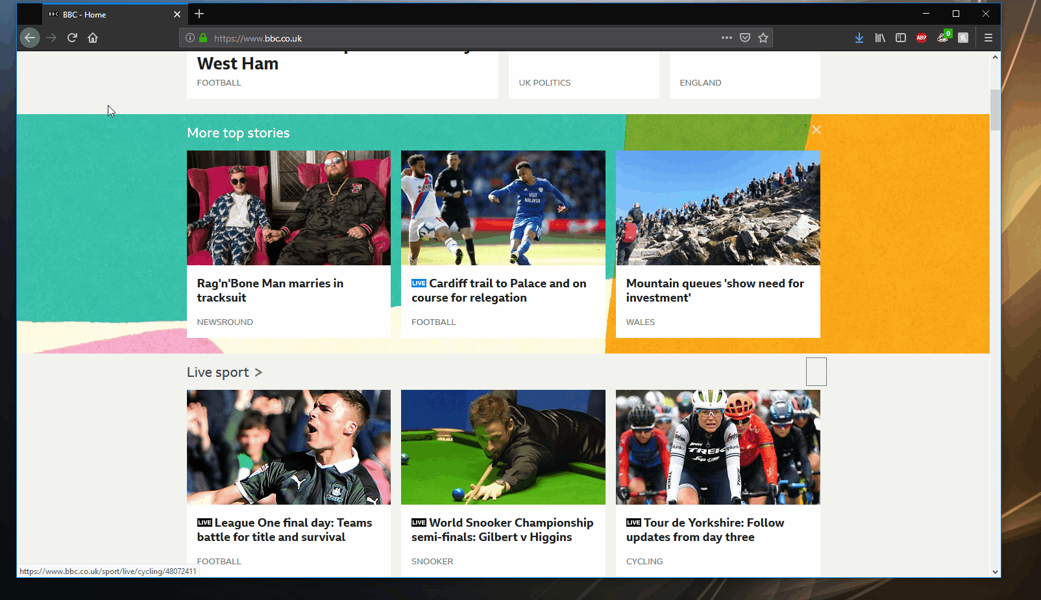Viewport: 1041px width, 600px height.
Task: Open Rag'n'Bone Man marries in tracksuit story
Action: [270, 291]
